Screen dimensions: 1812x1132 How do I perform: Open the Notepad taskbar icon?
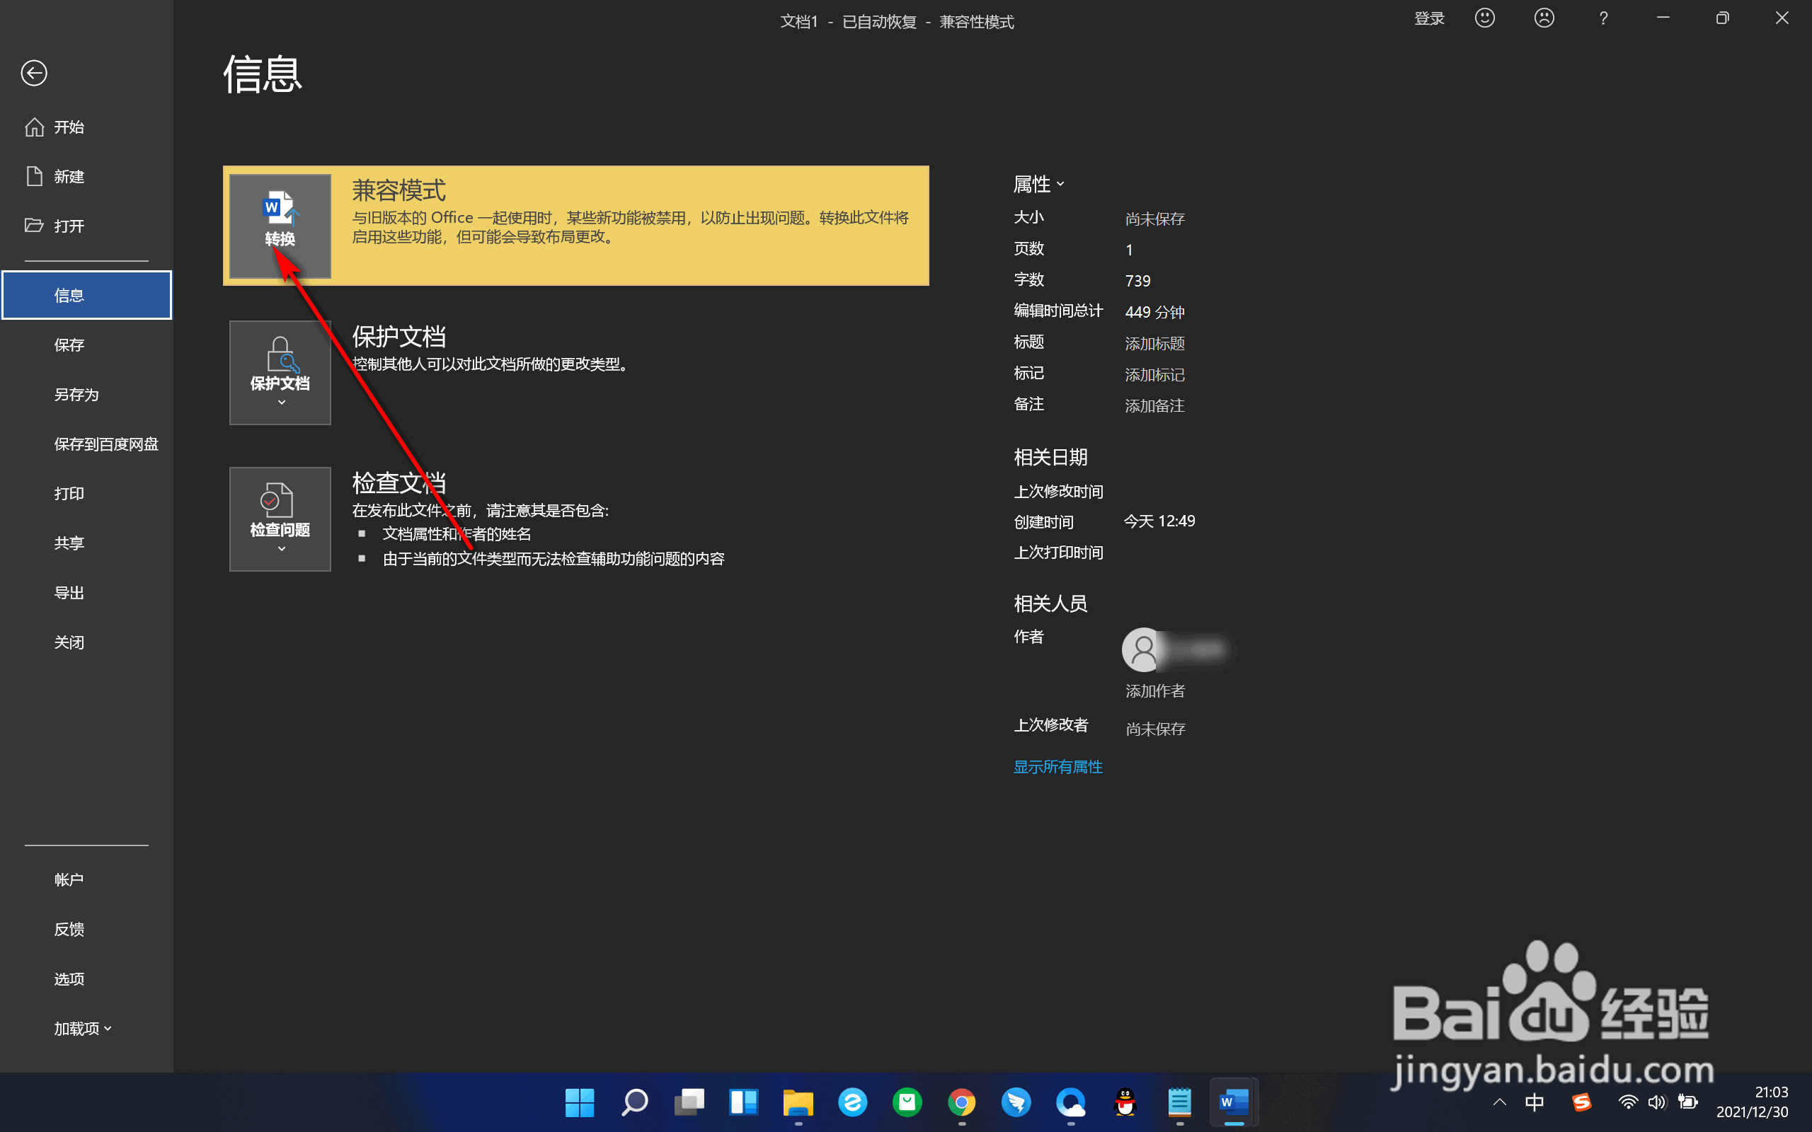click(1180, 1102)
